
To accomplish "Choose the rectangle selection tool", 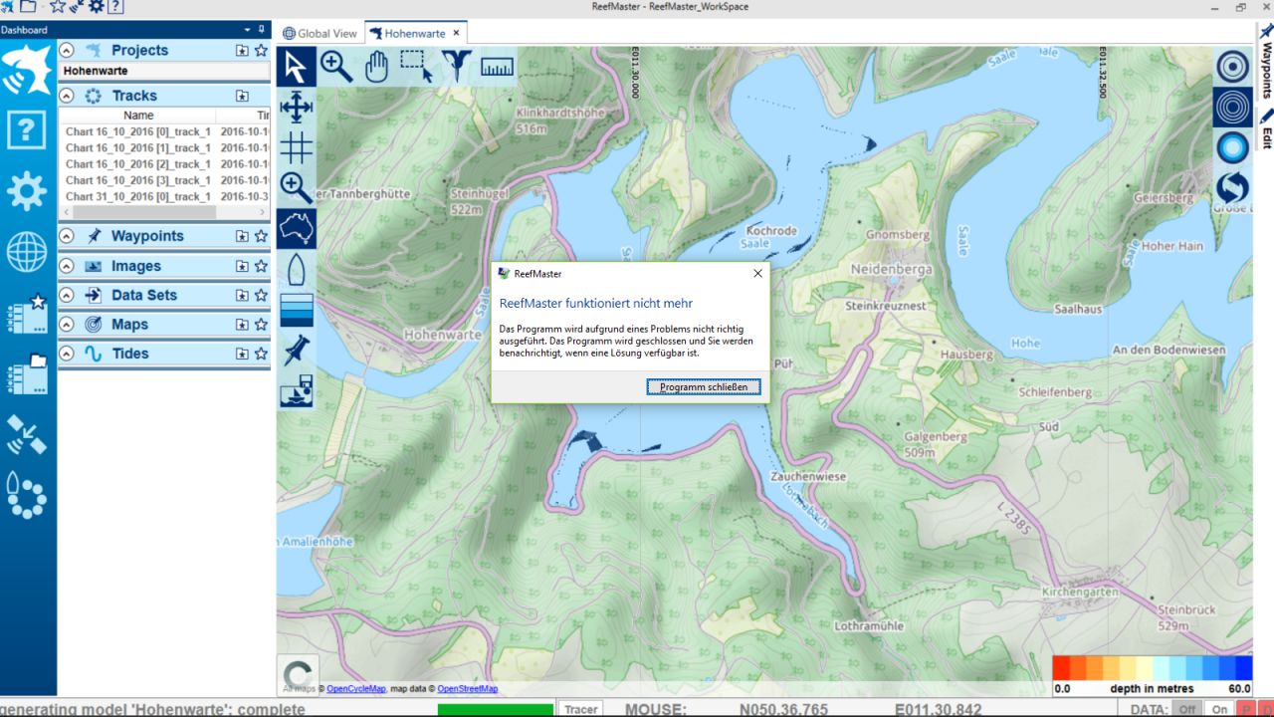I will tap(416, 67).
